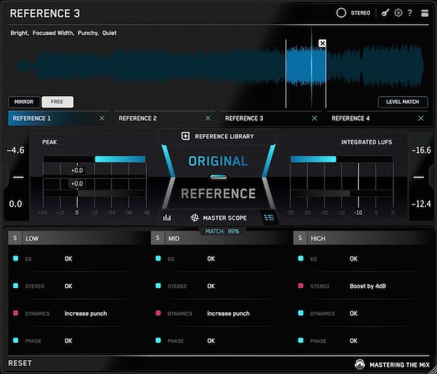Image resolution: width=437 pixels, height=374 pixels.
Task: Open the Master Scope icon
Action: click(x=194, y=218)
